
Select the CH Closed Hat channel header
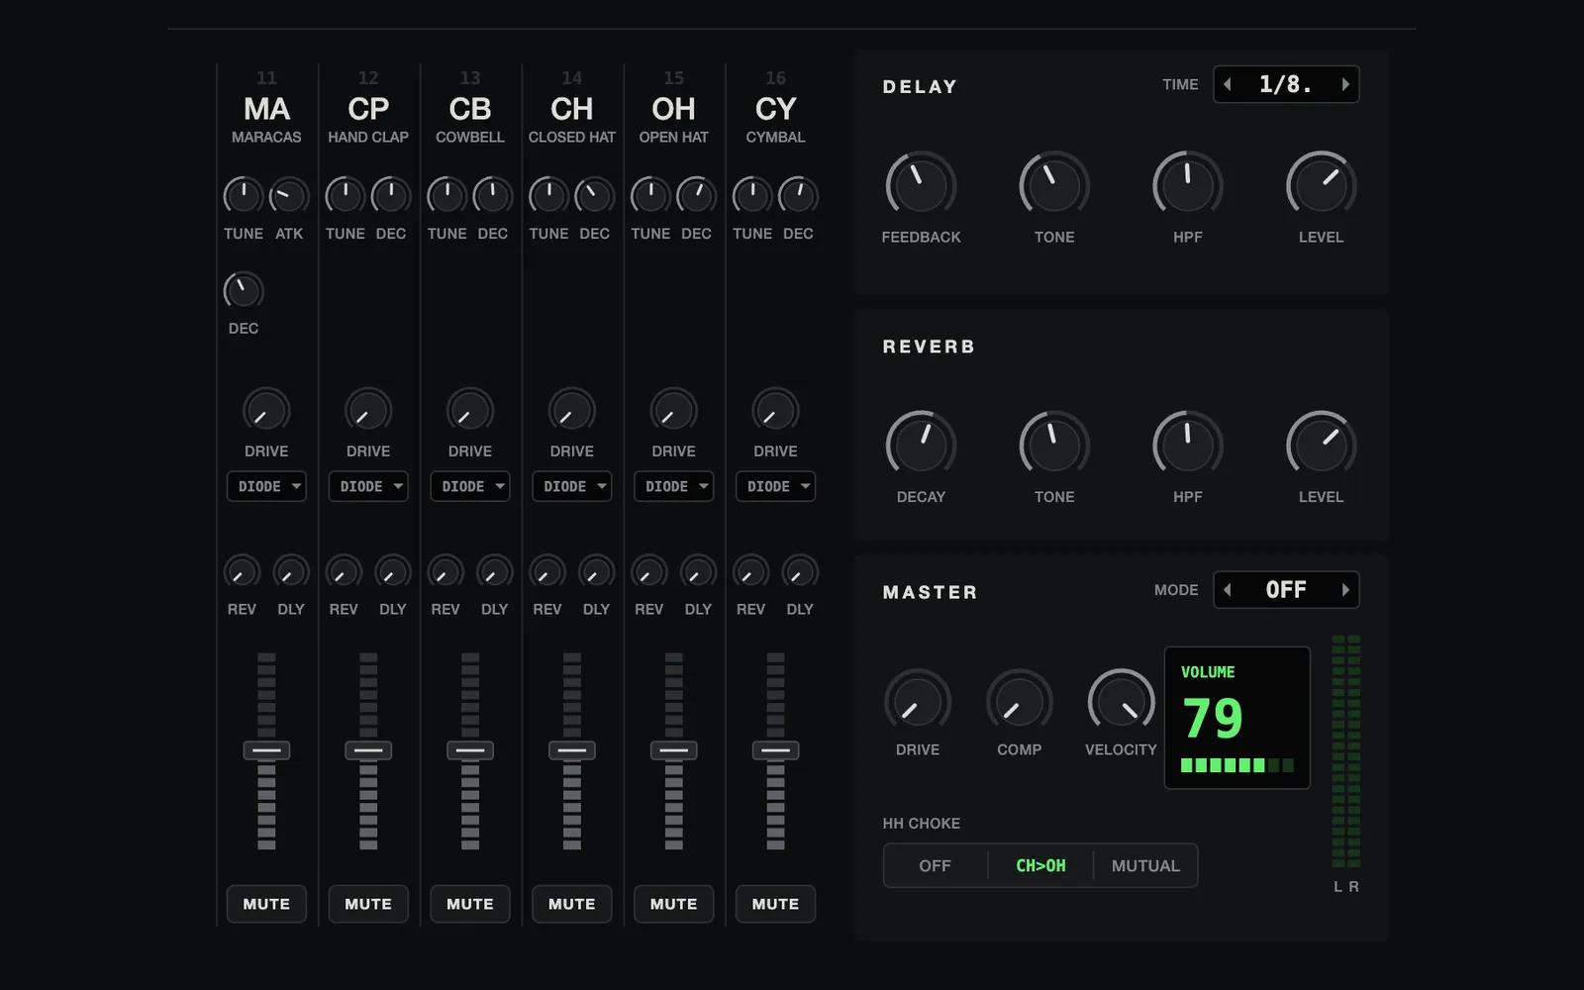click(572, 108)
